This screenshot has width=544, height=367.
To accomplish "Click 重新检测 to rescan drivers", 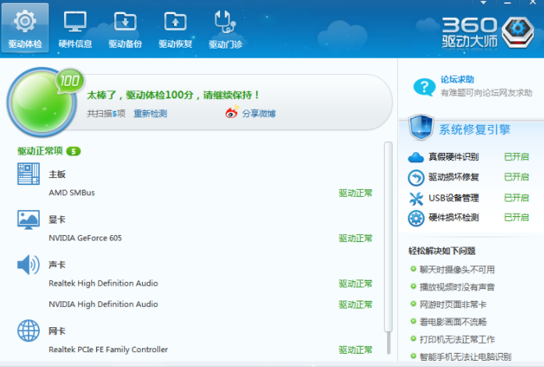I will click(x=150, y=113).
